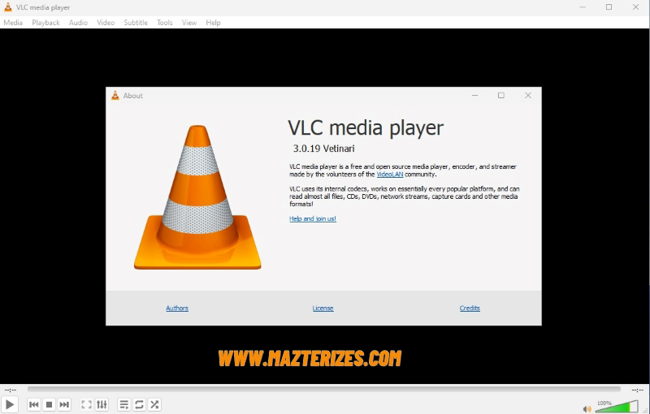The image size is (650, 414).
Task: Toggle the playlist view
Action: (123, 404)
